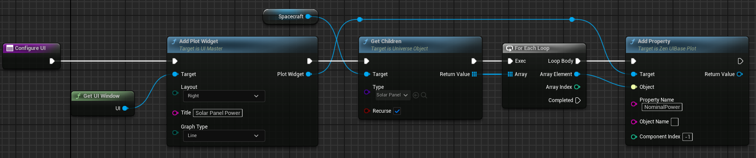Click the Component Index integer pin
Image resolution: width=756 pixels, height=158 pixels.
coord(634,137)
